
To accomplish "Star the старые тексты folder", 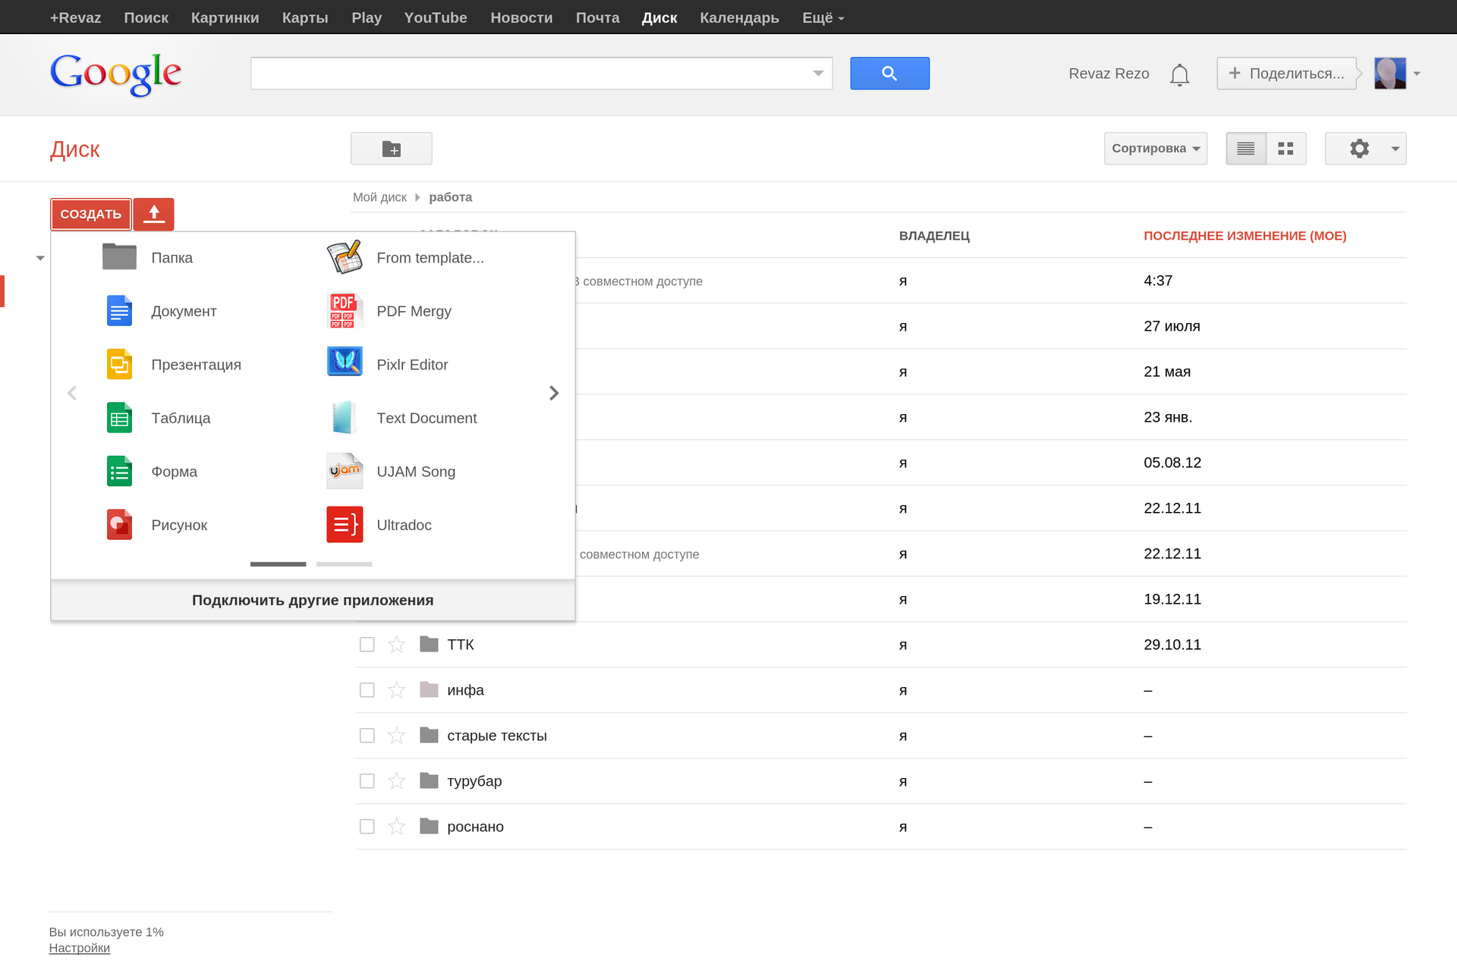I will [x=396, y=736].
